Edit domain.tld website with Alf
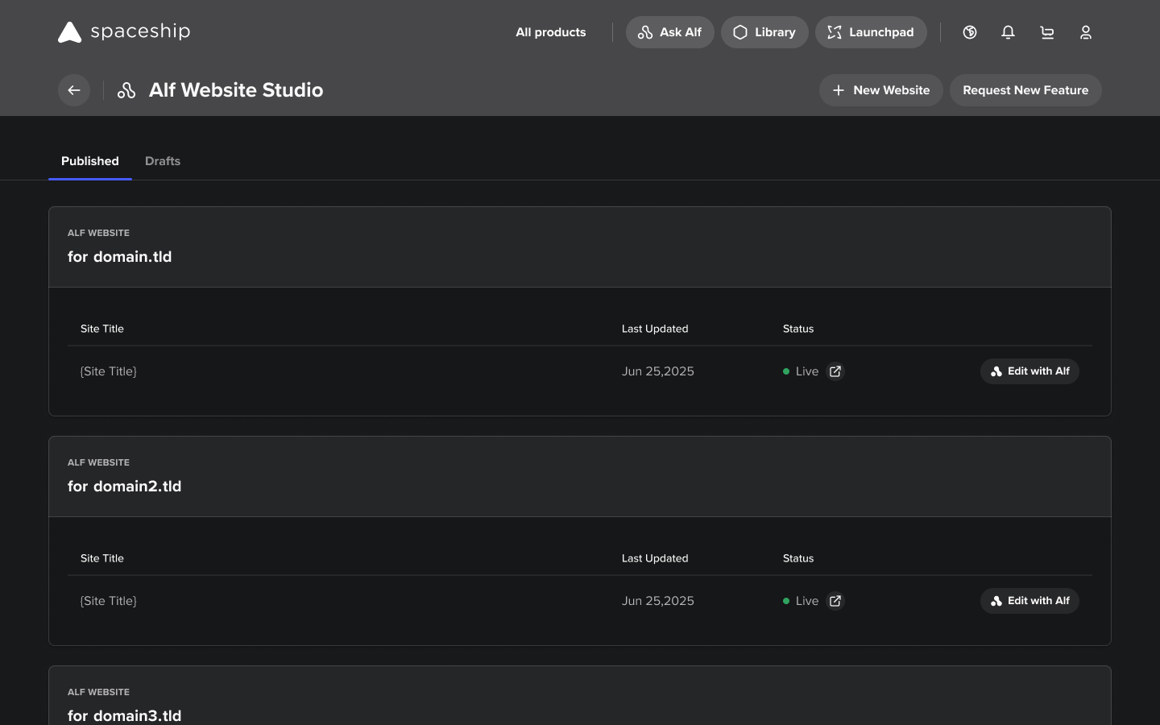 click(1029, 371)
